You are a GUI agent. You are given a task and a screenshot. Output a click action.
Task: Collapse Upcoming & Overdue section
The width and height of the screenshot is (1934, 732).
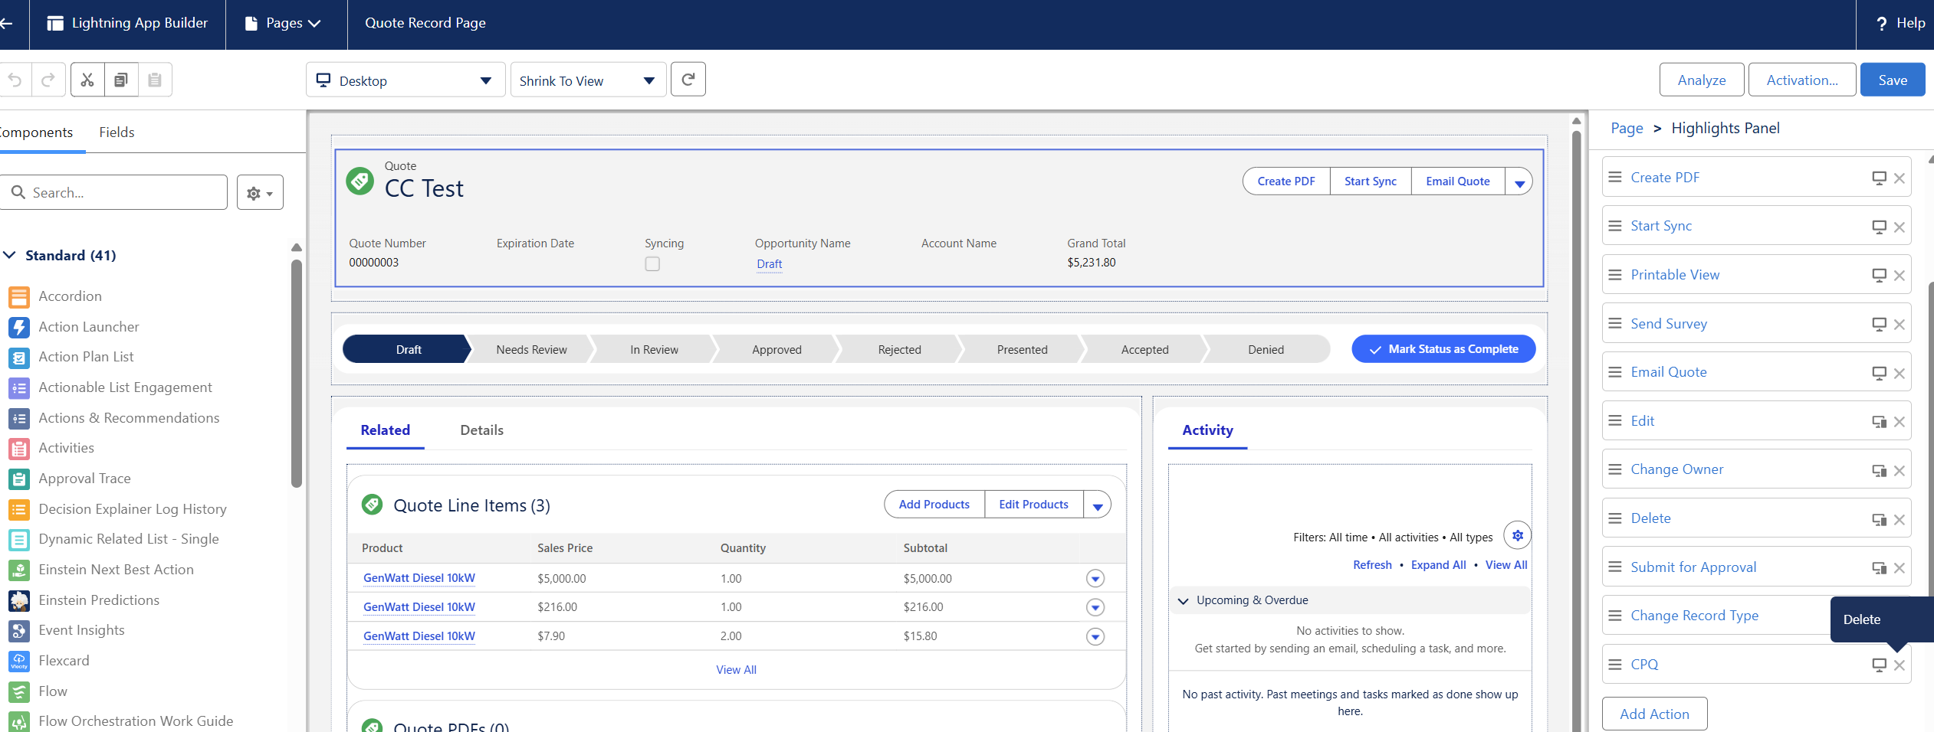(x=1183, y=601)
